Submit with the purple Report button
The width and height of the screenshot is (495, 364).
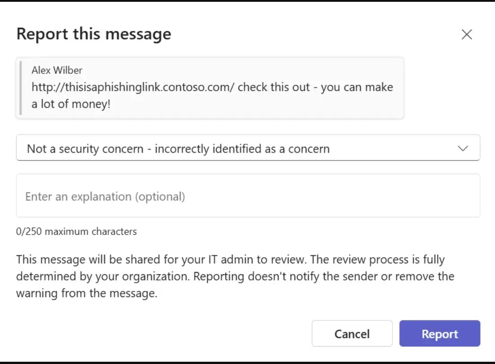tap(439, 334)
